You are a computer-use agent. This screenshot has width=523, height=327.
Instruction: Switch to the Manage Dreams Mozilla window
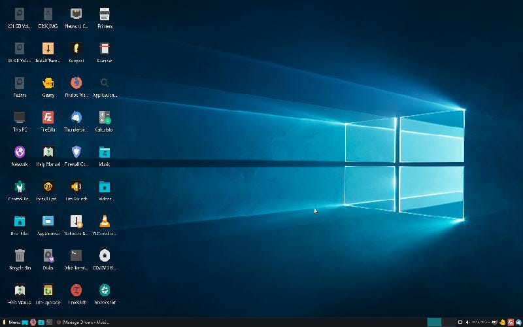(83, 322)
